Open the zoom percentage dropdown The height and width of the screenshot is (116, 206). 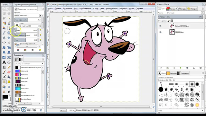(75, 110)
